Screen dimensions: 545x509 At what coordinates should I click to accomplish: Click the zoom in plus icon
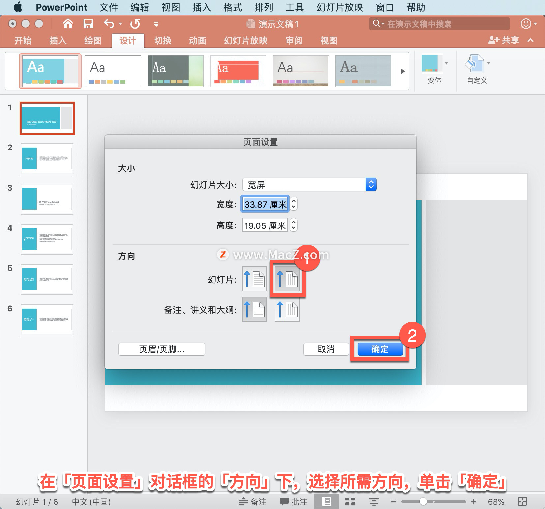pos(474,501)
